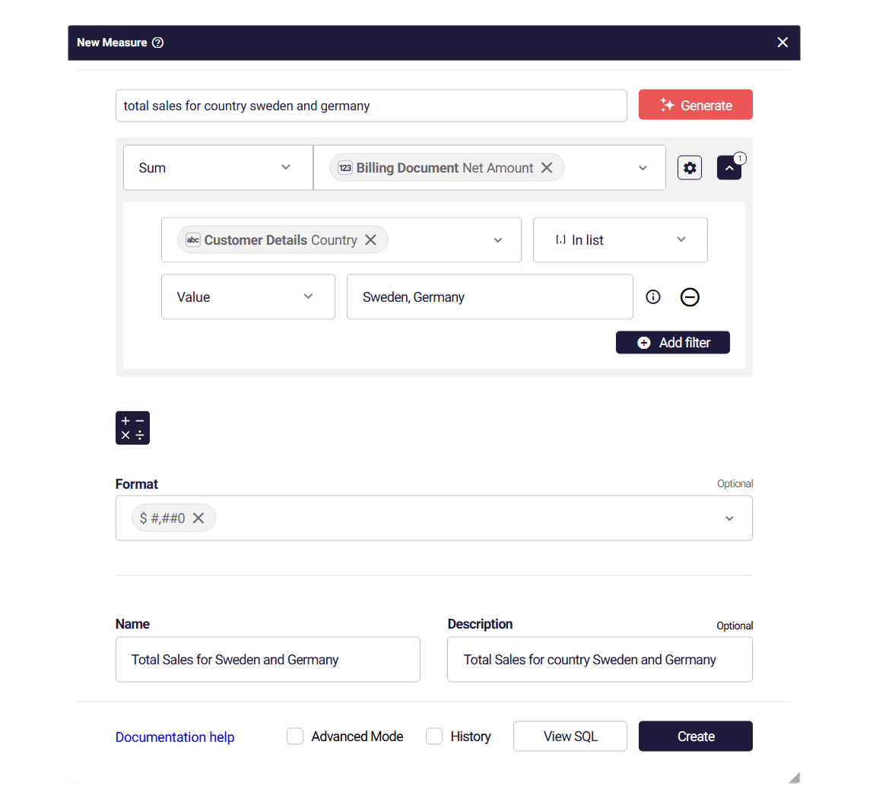The width and height of the screenshot is (876, 811).
Task: Click the View SQL button
Action: pos(570,736)
